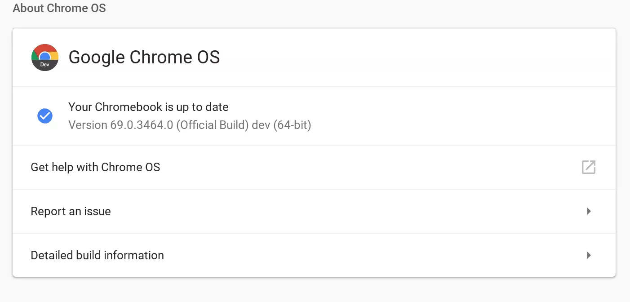Click the external link icon for help

pos(589,167)
